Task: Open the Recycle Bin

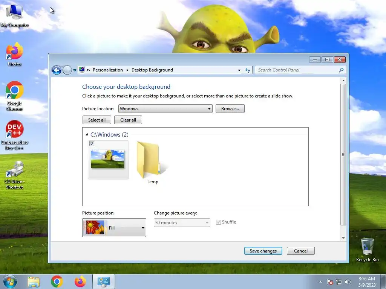Action: click(x=367, y=250)
